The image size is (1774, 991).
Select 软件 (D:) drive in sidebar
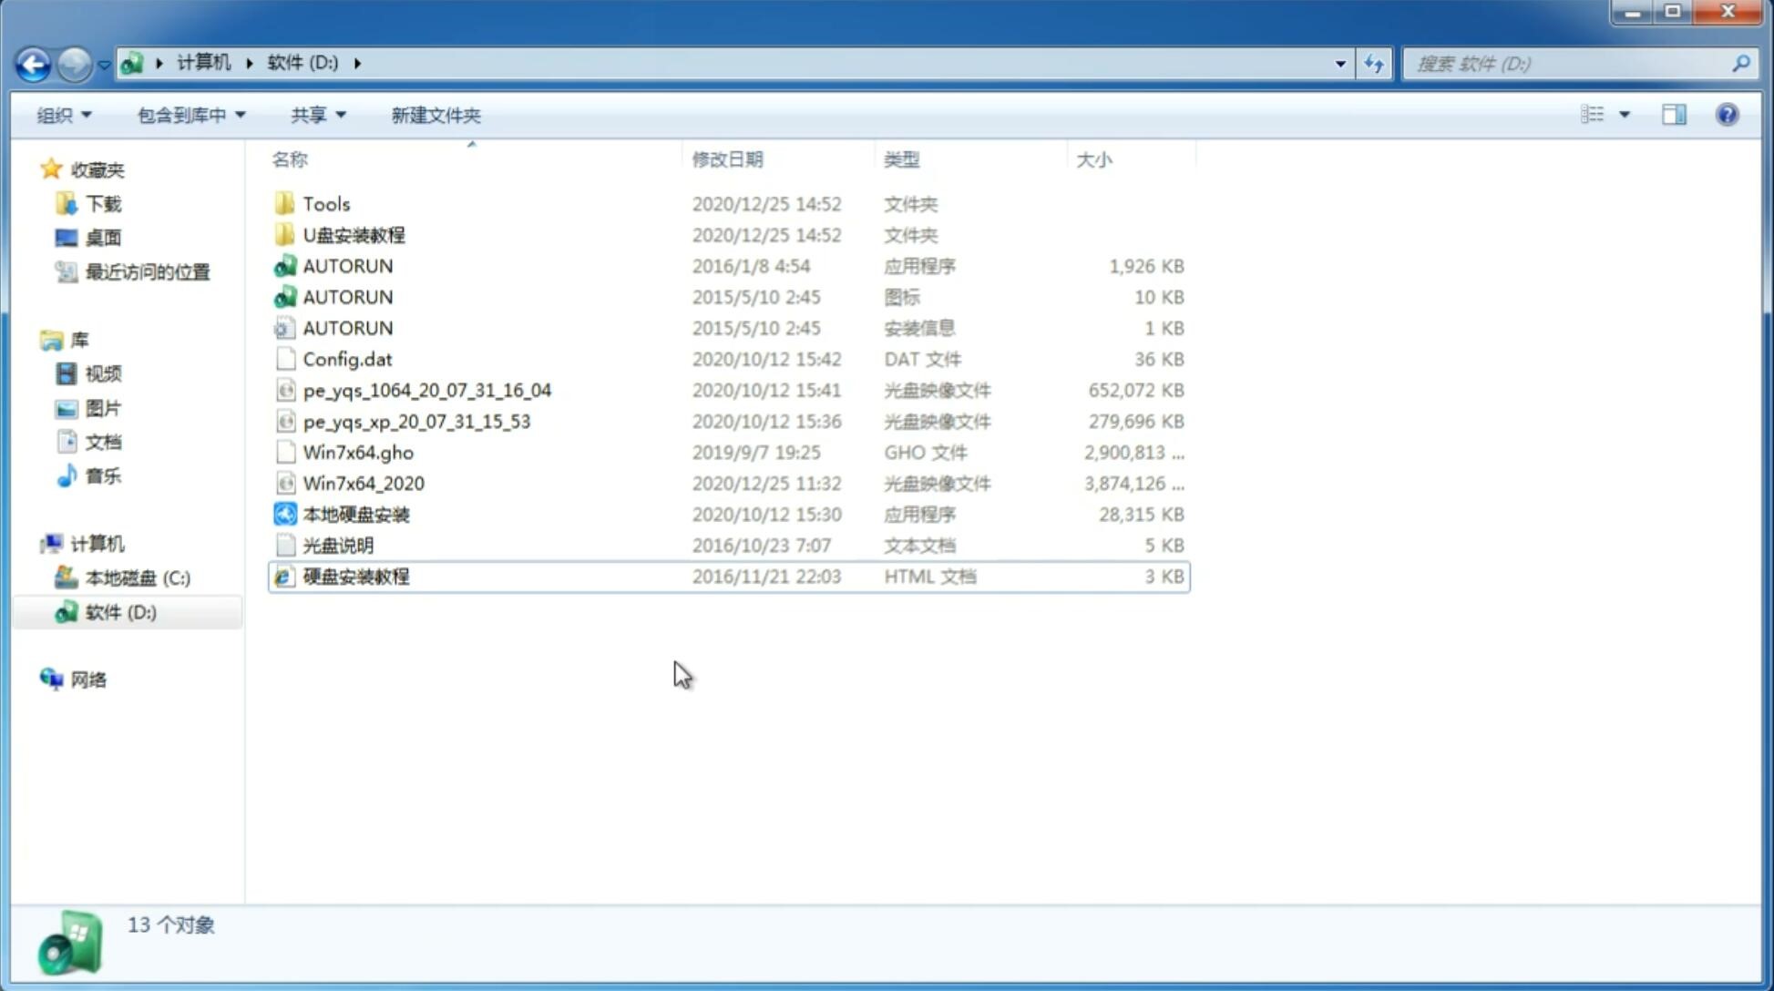120,612
